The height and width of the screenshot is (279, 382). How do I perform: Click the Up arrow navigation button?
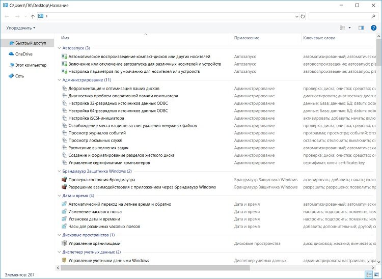click(33, 16)
